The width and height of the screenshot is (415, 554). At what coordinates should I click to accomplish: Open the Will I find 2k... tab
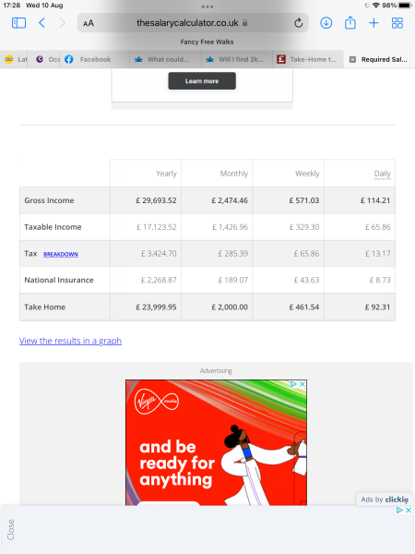(x=237, y=59)
